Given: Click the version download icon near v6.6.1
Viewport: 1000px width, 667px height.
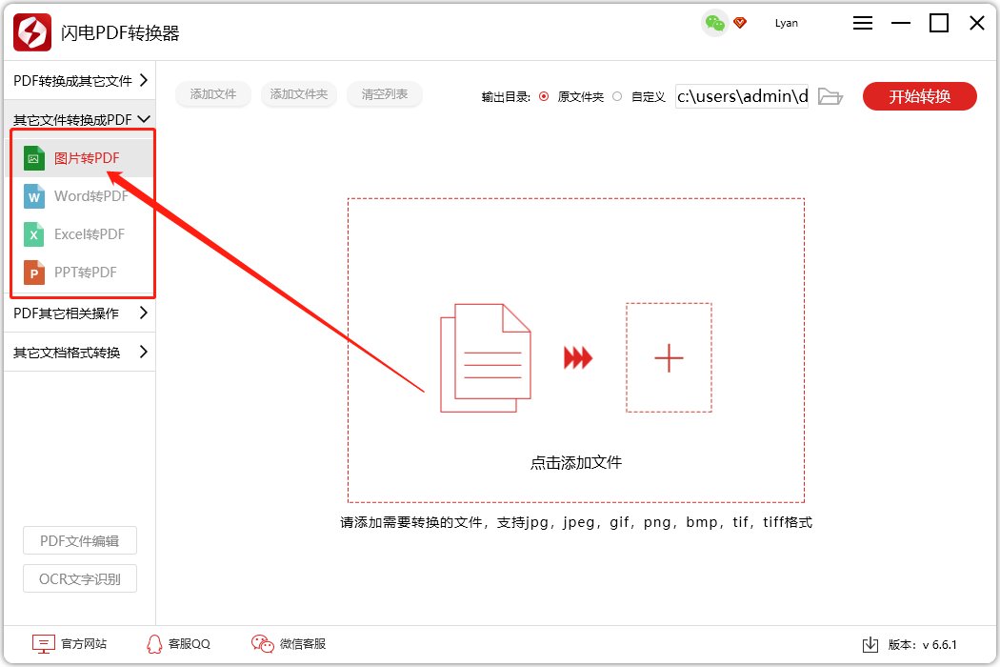Looking at the screenshot, I should pos(871,644).
